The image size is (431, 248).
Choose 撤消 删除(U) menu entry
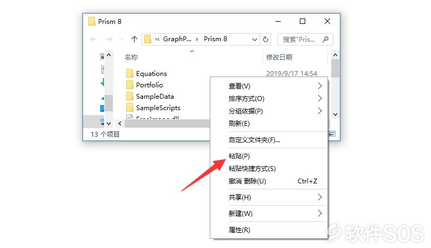[x=269, y=181]
